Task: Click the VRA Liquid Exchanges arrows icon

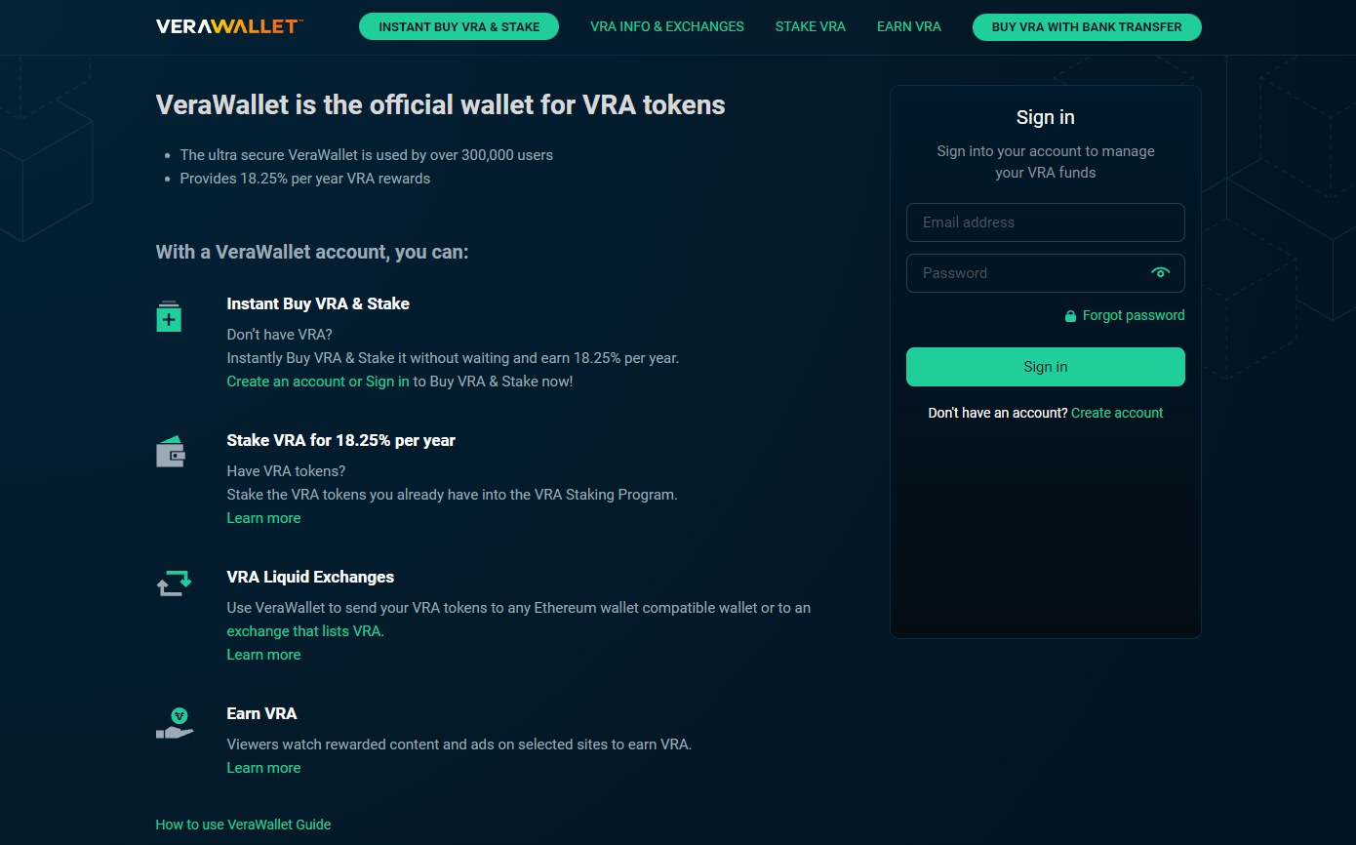Action: (x=174, y=583)
